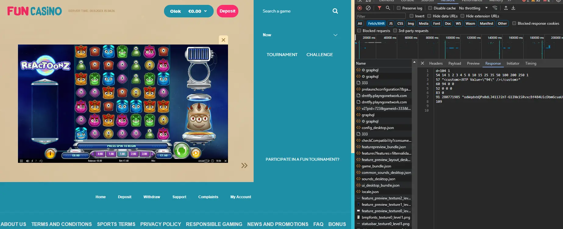Select locale.json request
The height and width of the screenshot is (229, 563).
pos(383,192)
